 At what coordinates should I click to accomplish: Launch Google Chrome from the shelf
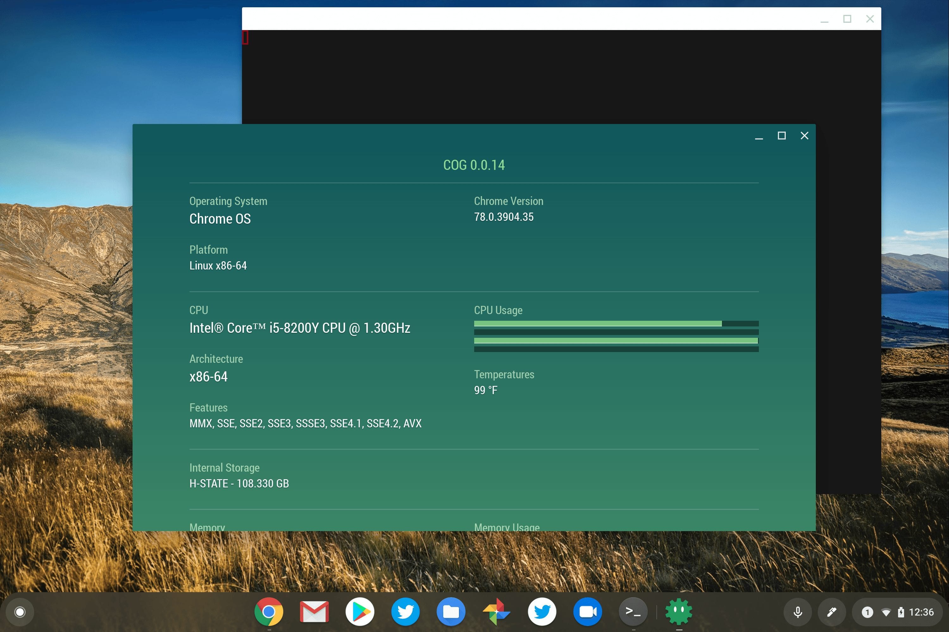269,611
